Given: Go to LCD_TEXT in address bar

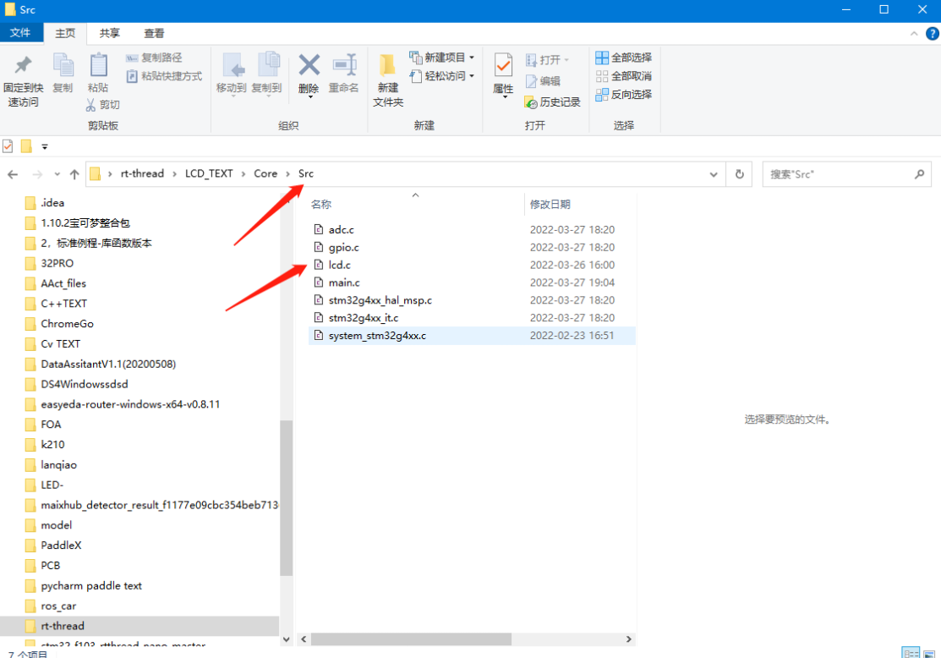Looking at the screenshot, I should click(x=209, y=173).
